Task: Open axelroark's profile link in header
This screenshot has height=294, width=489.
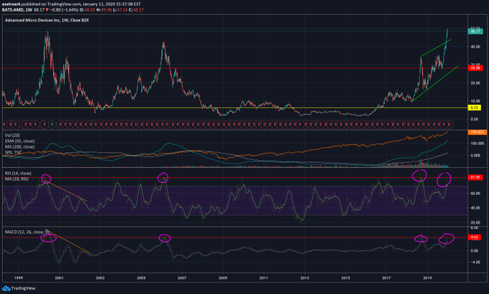Action: (11, 4)
